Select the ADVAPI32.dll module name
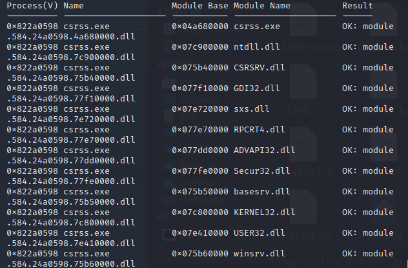Image resolution: width=408 pixels, height=268 pixels. (265, 150)
